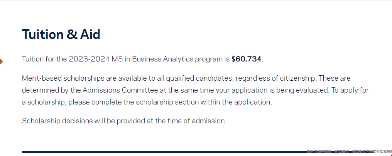Click the words Admissions Committee
This screenshot has width=392, height=156.
(x=120, y=90)
